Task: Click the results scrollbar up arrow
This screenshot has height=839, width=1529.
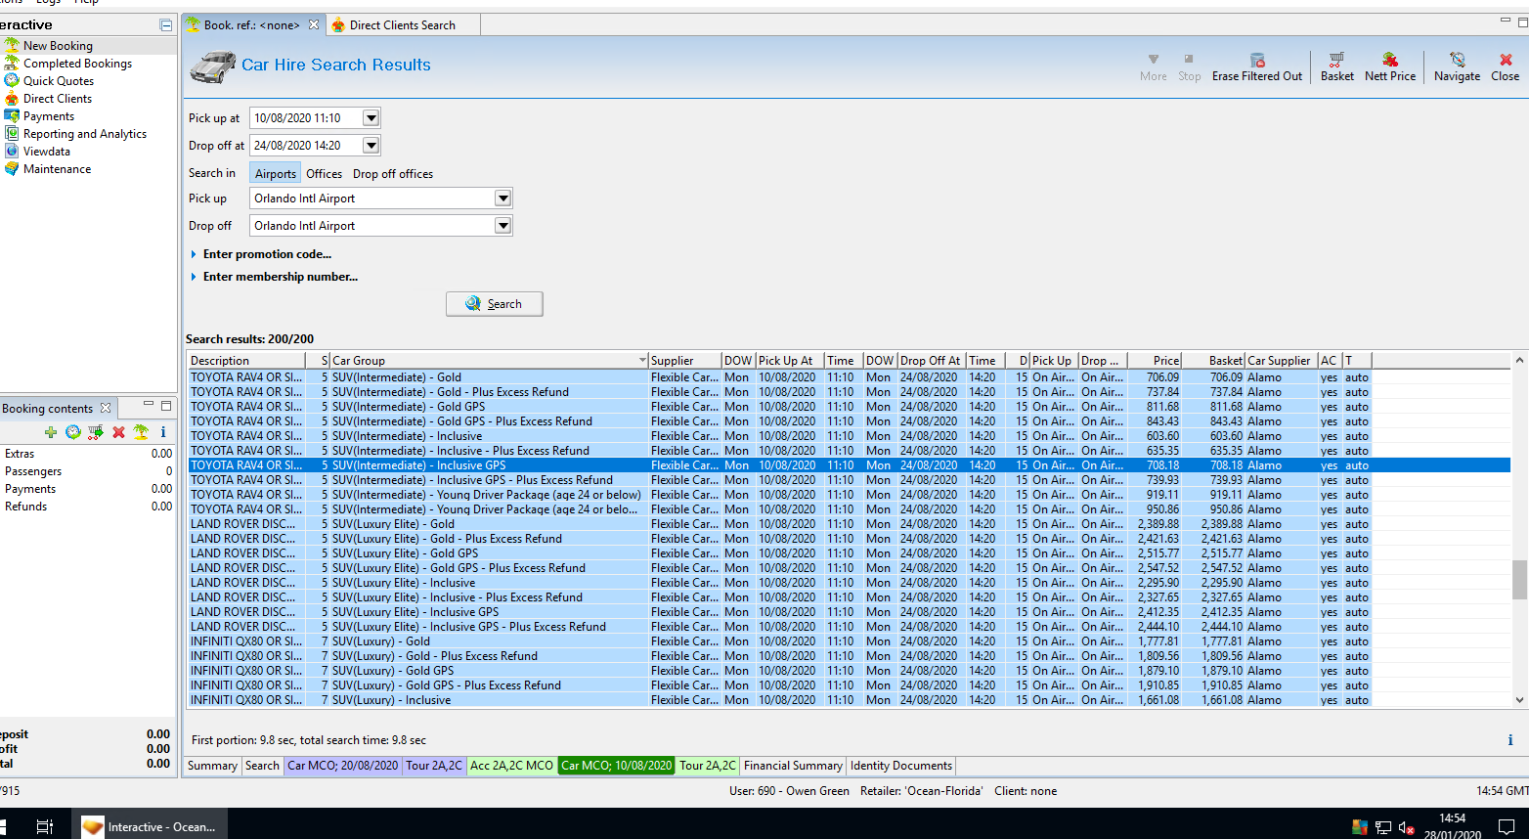Action: pyautogui.click(x=1519, y=361)
